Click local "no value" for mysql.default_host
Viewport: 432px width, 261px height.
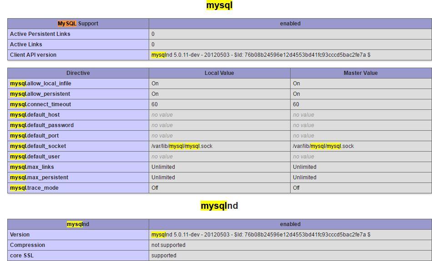coord(162,115)
